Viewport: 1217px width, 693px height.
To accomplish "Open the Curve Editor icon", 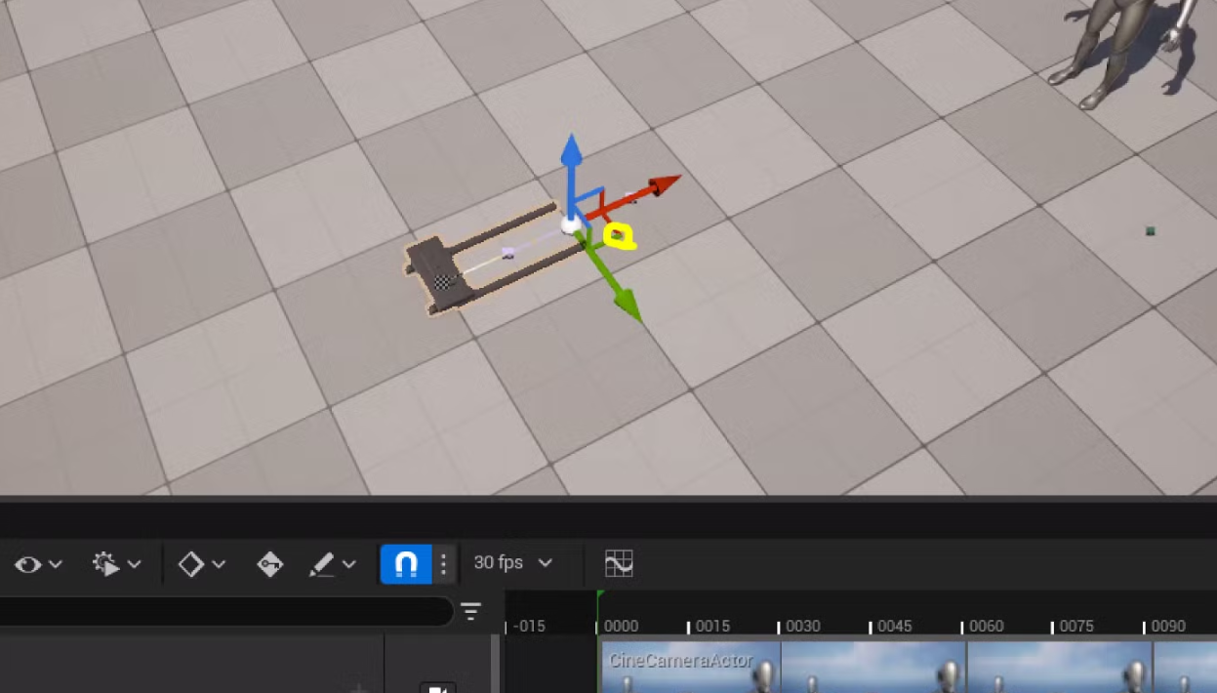I will pos(619,563).
